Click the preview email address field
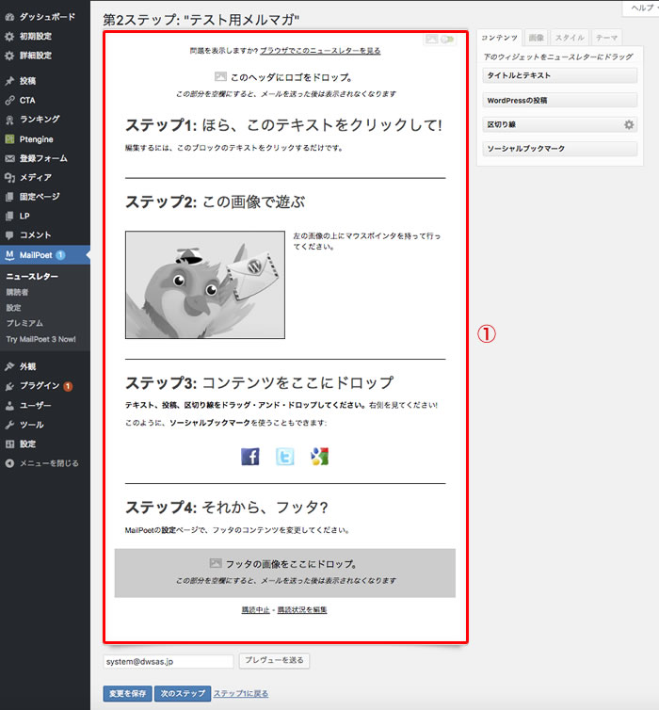 coord(168,662)
